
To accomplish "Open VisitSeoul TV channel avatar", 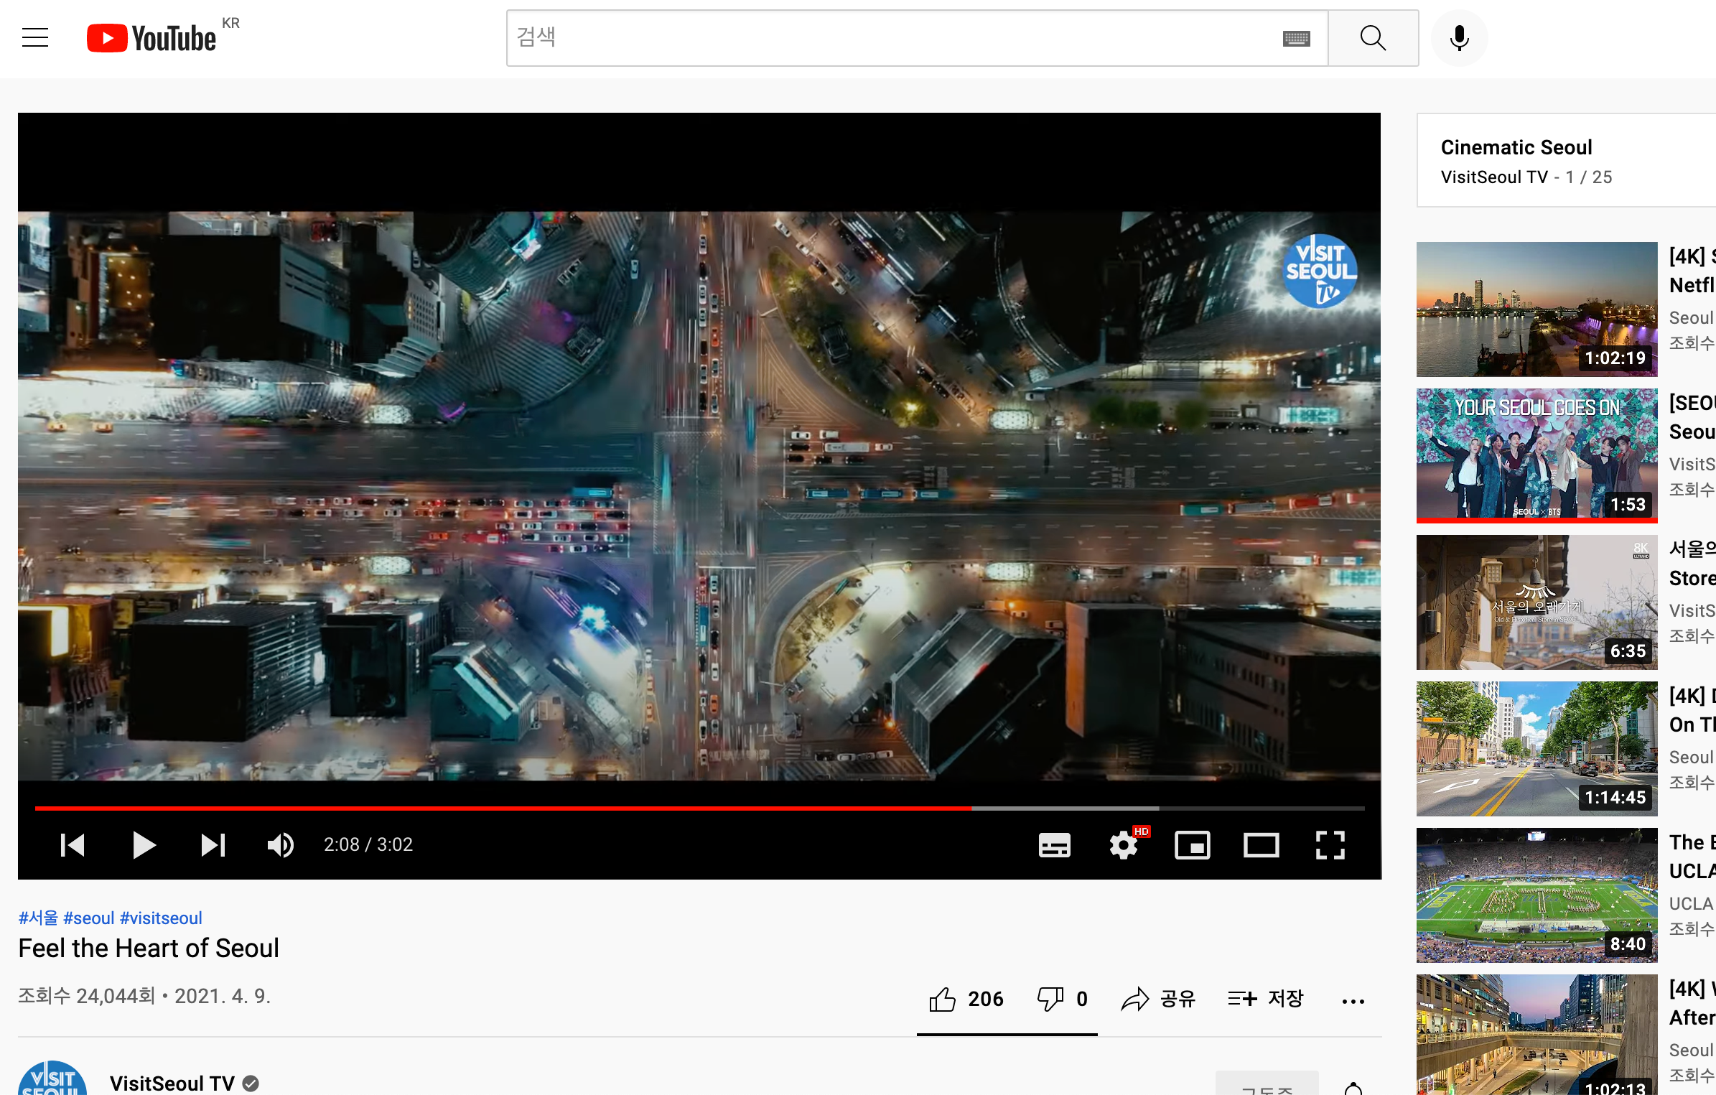I will 52,1078.
